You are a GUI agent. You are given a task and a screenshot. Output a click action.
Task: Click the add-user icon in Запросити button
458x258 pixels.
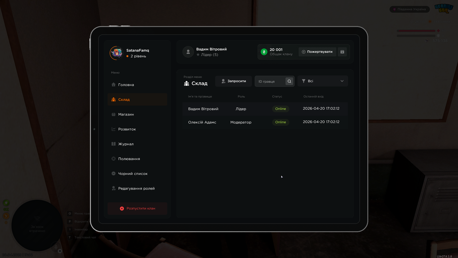pyautogui.click(x=223, y=81)
